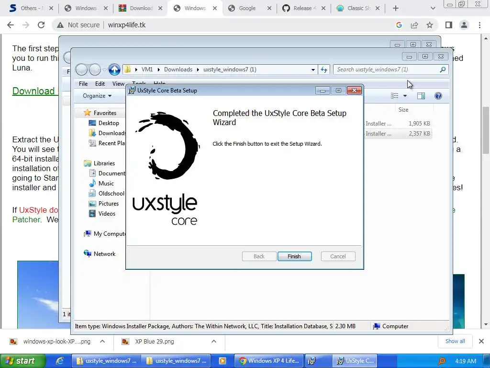490x368 pixels.
Task: Open Chrome three-dot menu
Action: [x=479, y=25]
